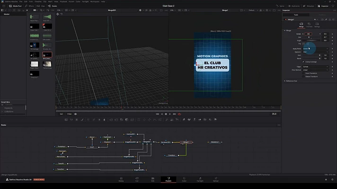The width and height of the screenshot is (337, 189).
Task: Click the Gain slider
Action: [x=311, y=55]
